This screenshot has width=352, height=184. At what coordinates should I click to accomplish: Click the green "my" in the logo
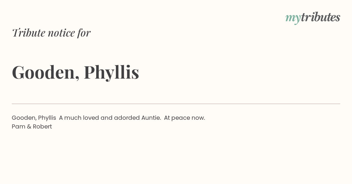pyautogui.click(x=293, y=19)
